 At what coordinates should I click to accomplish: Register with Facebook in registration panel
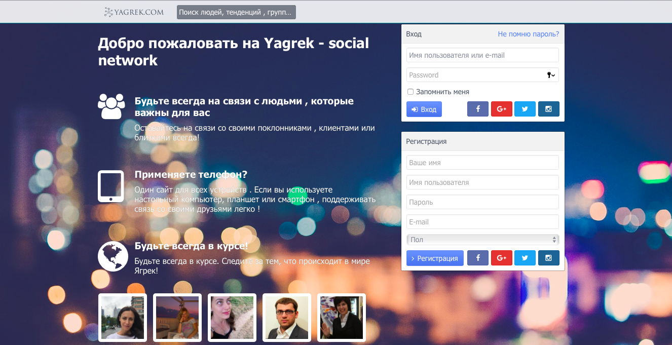pyautogui.click(x=478, y=258)
